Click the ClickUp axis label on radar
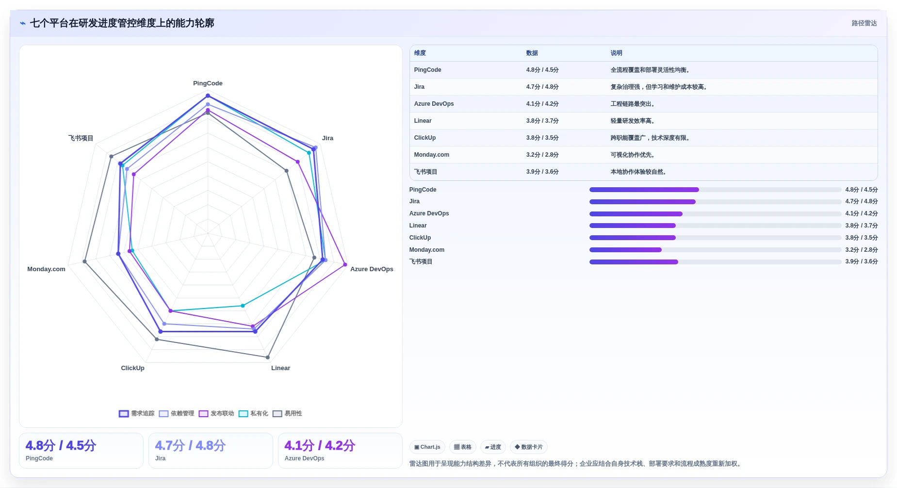The width and height of the screenshot is (897, 488). click(132, 368)
